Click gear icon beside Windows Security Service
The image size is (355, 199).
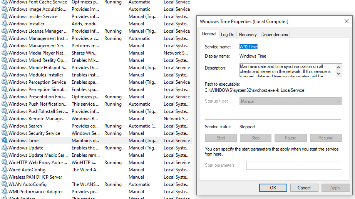tap(4, 133)
